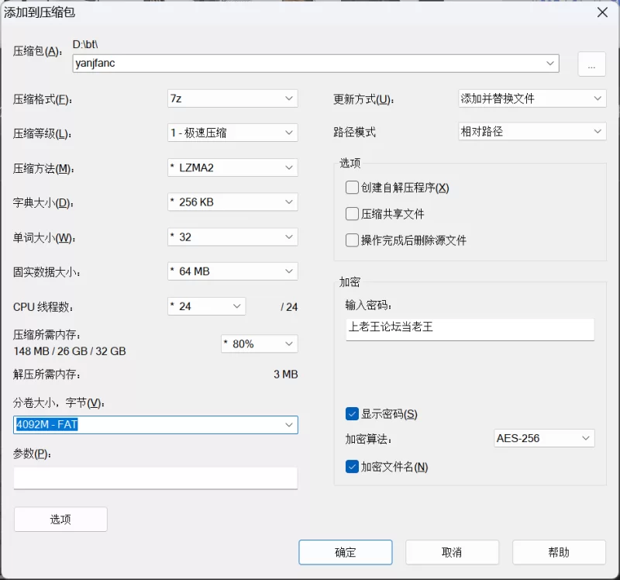The image size is (620, 580).
Task: Enable 操作完成后删除源文件 checkbox
Action: pos(353,240)
